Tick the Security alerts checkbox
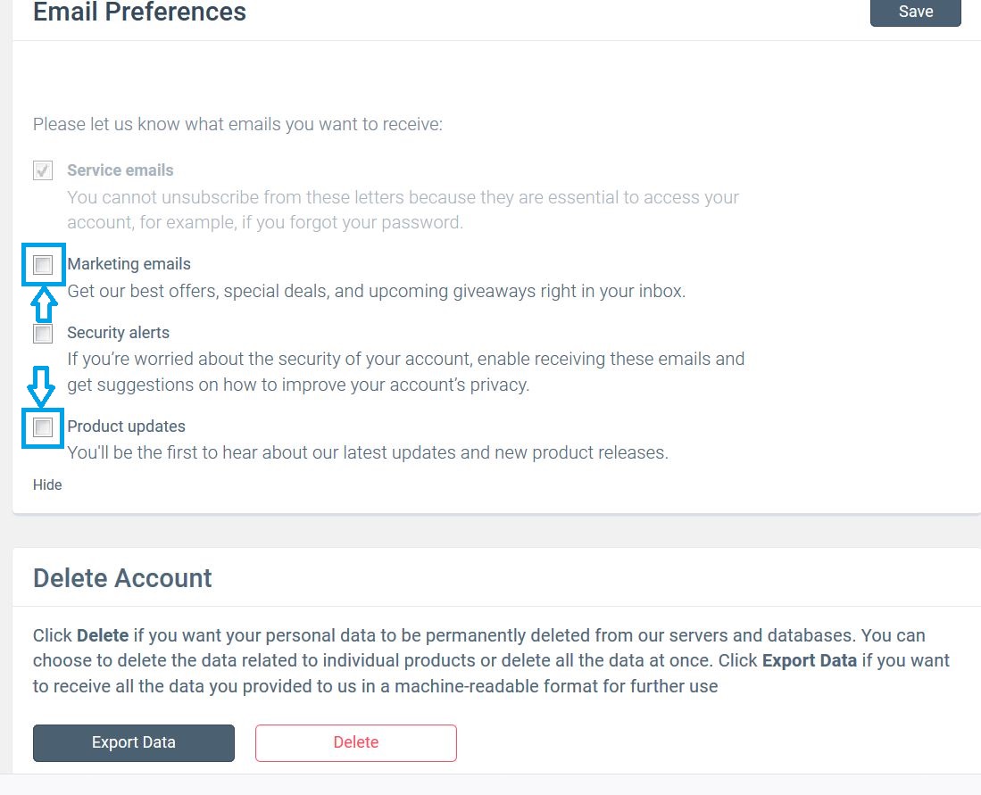This screenshot has height=795, width=981. tap(43, 334)
